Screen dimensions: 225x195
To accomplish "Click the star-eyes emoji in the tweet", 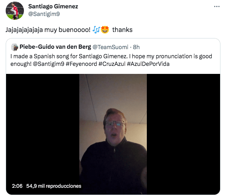I will (105, 30).
